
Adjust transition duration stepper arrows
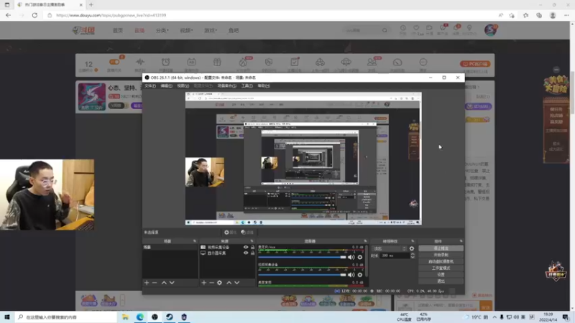(x=413, y=256)
